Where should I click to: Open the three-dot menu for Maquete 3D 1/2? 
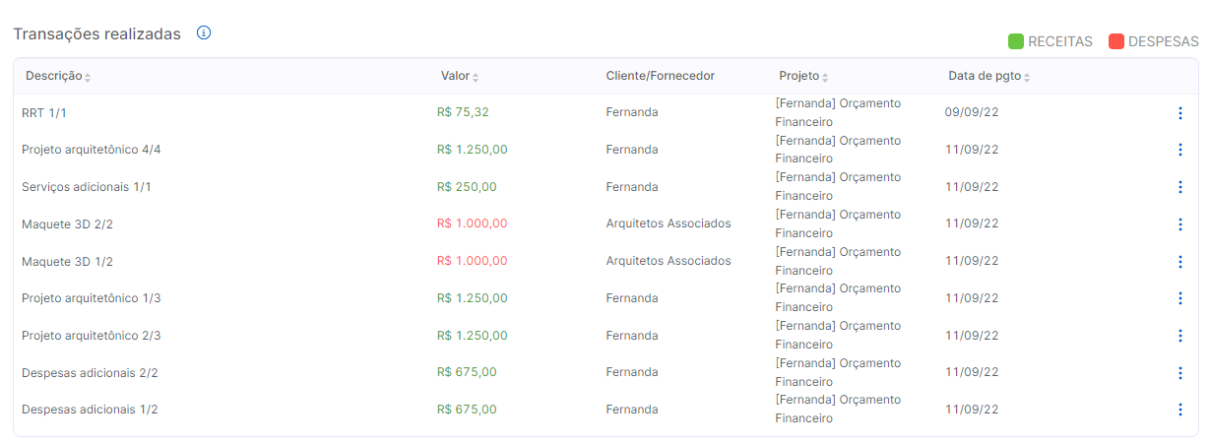[x=1180, y=262]
